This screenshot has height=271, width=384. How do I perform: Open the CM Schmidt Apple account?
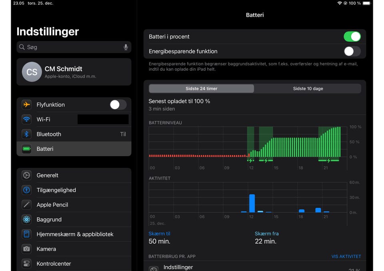click(74, 72)
